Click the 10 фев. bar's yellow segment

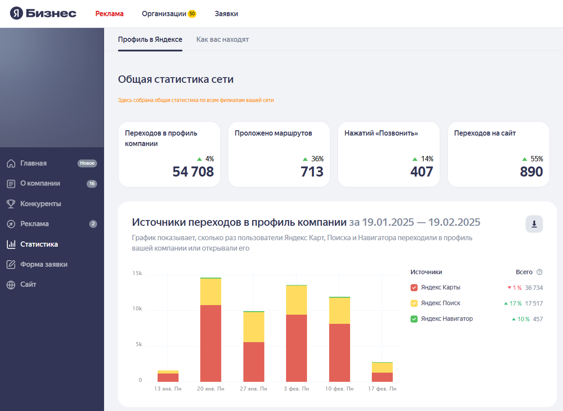point(340,311)
